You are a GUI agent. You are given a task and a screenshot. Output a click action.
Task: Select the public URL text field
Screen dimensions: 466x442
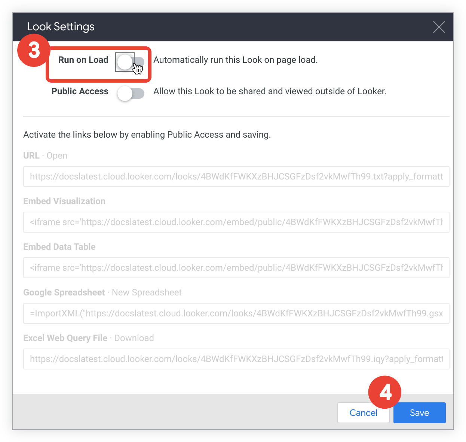click(x=236, y=177)
